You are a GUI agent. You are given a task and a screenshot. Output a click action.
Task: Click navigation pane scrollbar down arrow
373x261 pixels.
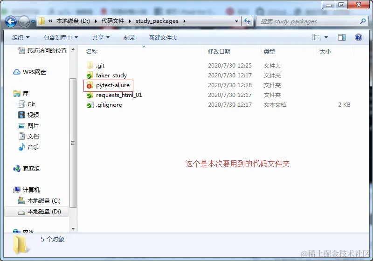73,229
